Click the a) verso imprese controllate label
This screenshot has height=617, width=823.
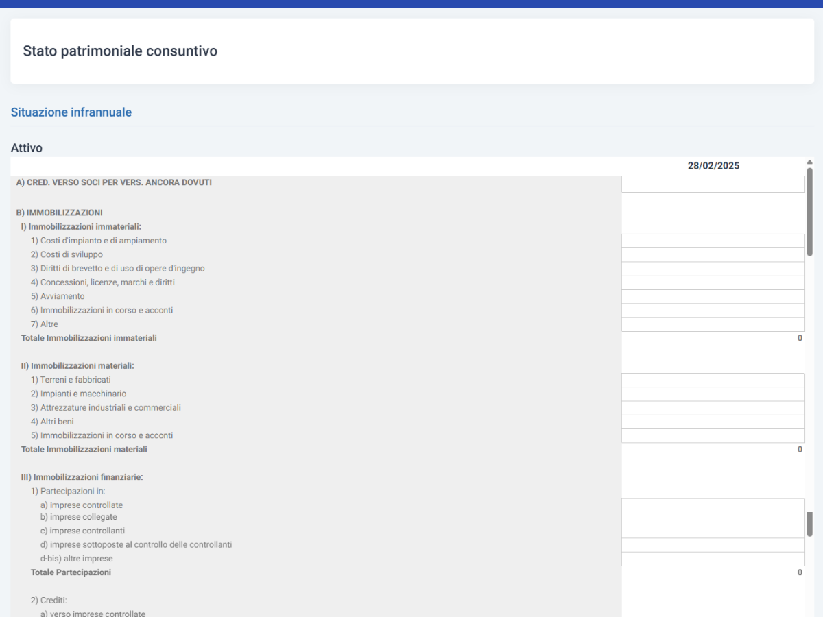tap(93, 614)
